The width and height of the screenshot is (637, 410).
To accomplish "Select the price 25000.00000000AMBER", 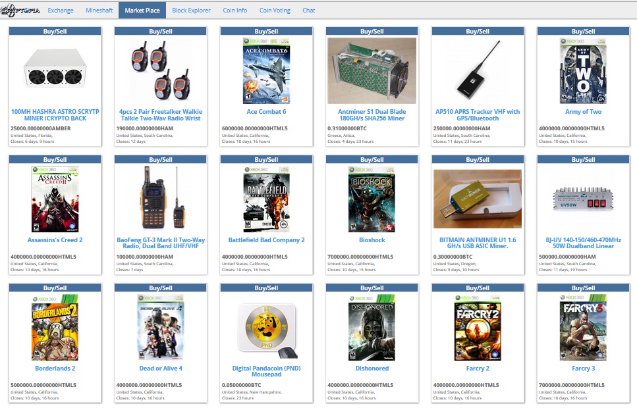I will coord(41,128).
